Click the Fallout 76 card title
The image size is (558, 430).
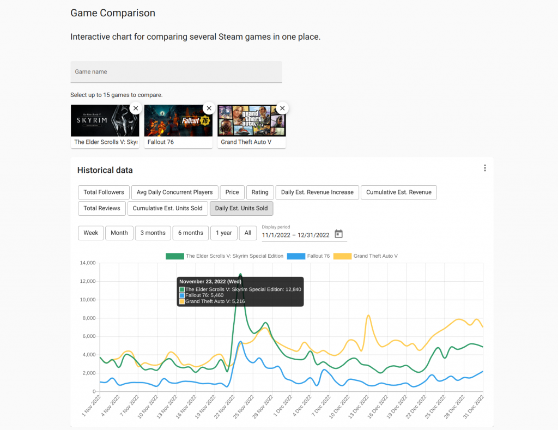click(x=161, y=142)
